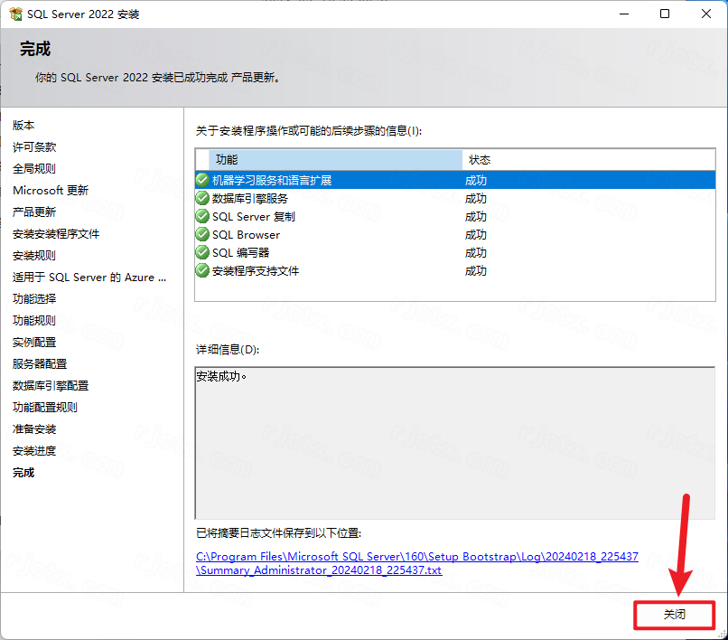Viewport: 728px width, 640px height.
Task: Click inside the 详细信息 text box
Action: 455,443
